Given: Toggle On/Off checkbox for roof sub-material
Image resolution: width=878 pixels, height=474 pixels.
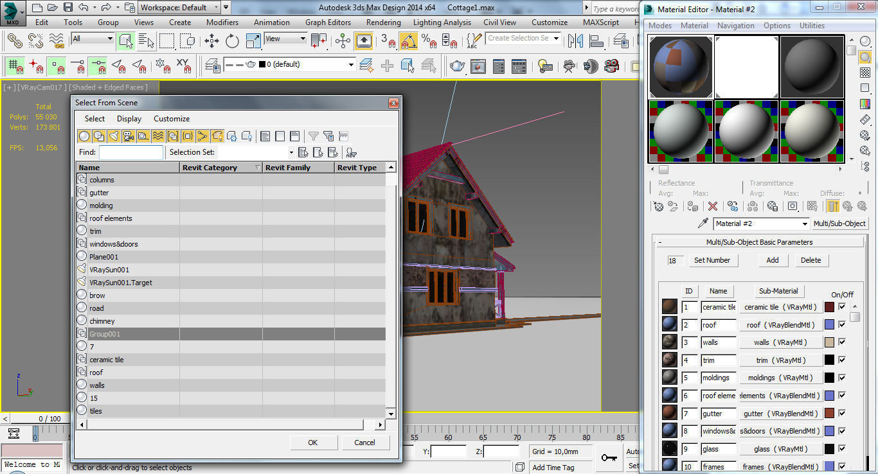Looking at the screenshot, I should [842, 324].
